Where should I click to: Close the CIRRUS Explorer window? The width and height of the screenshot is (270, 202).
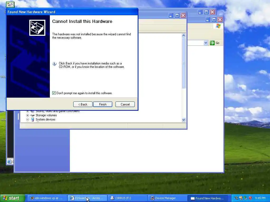(220, 20)
